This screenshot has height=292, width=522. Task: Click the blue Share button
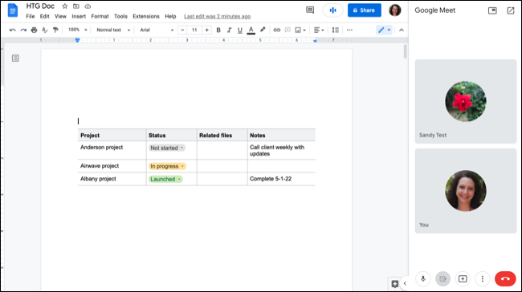pos(365,10)
